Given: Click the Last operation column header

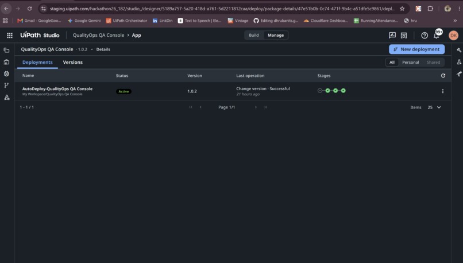Looking at the screenshot, I should (250, 76).
